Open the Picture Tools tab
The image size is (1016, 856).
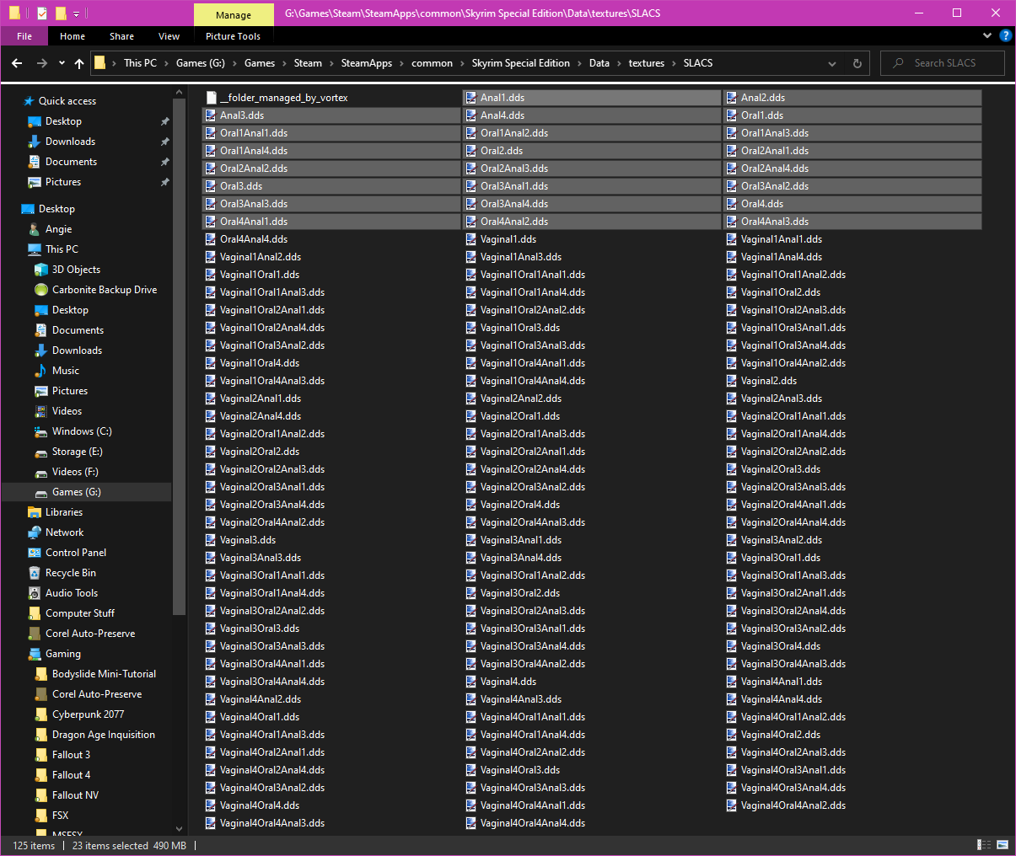click(233, 36)
